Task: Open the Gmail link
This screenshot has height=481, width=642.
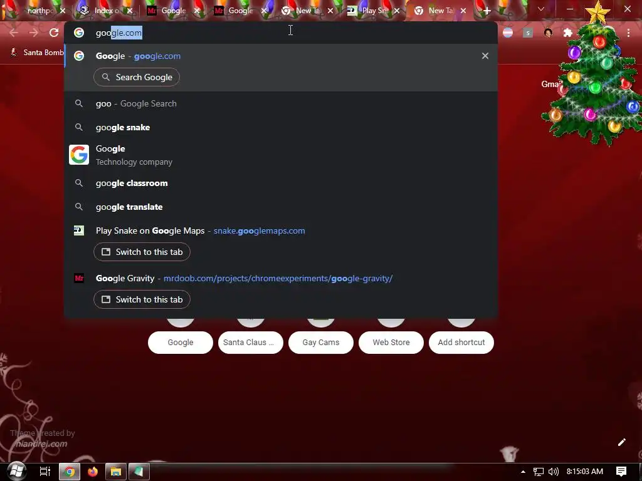Action: 550,85
